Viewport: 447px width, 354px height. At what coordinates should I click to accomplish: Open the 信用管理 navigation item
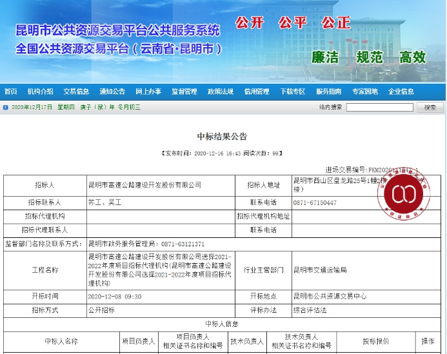coord(257,92)
